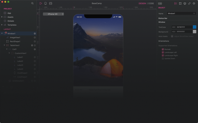Open the chain link inspector icon

point(189,3)
